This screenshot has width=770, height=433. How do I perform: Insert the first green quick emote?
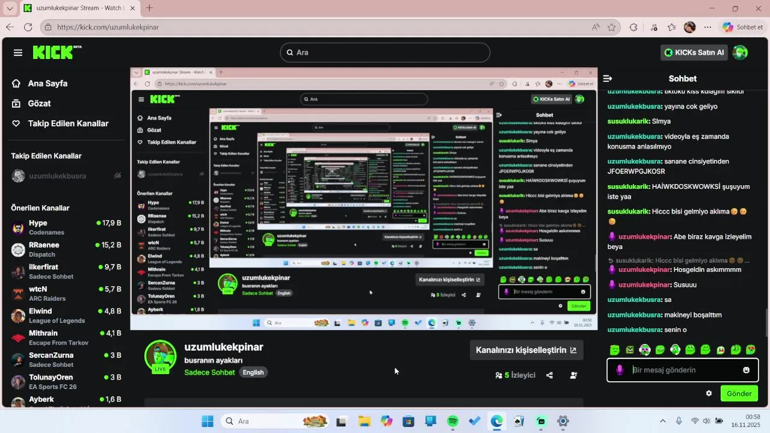click(x=614, y=350)
